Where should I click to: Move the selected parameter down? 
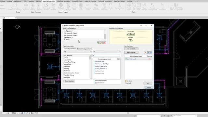tap(151, 53)
